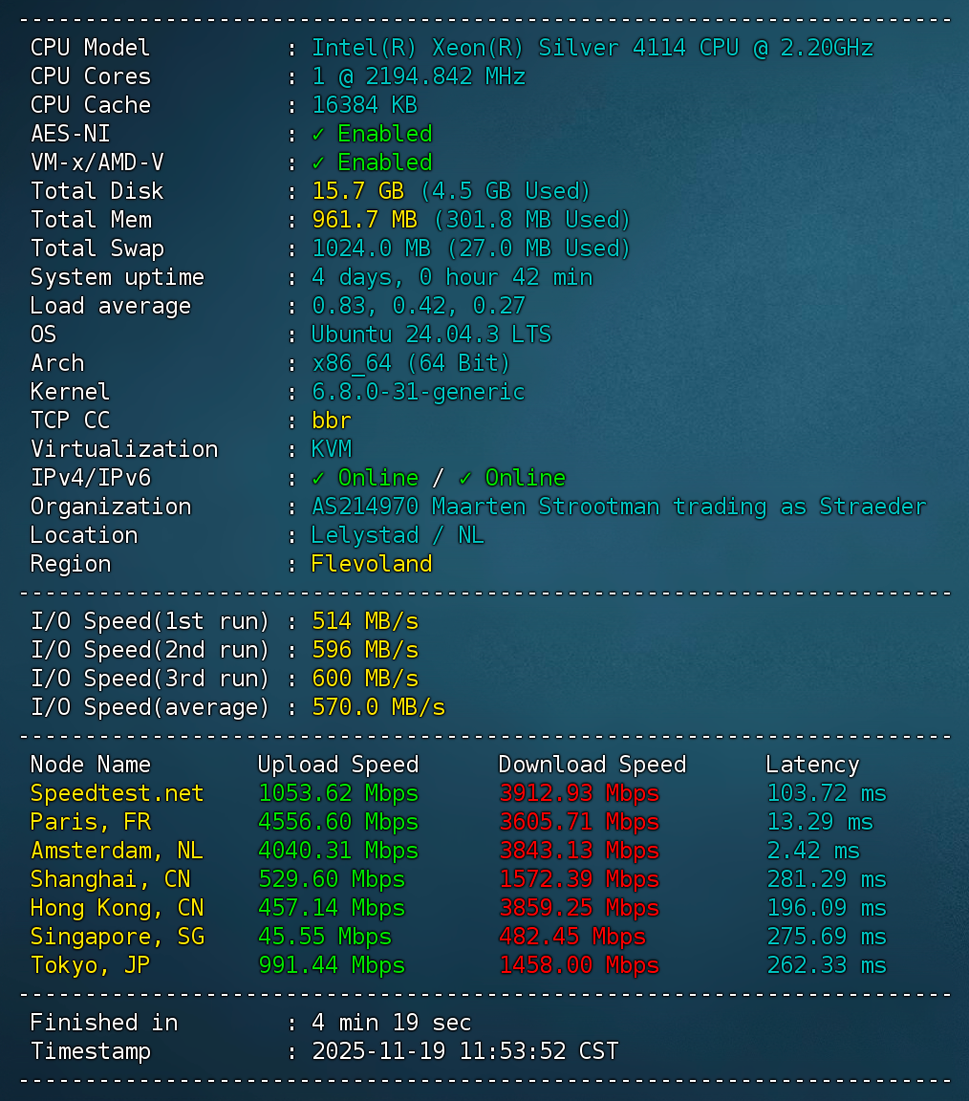Screen dimensions: 969x1101
Task: Click the Download Speed column header
Action: tap(592, 765)
